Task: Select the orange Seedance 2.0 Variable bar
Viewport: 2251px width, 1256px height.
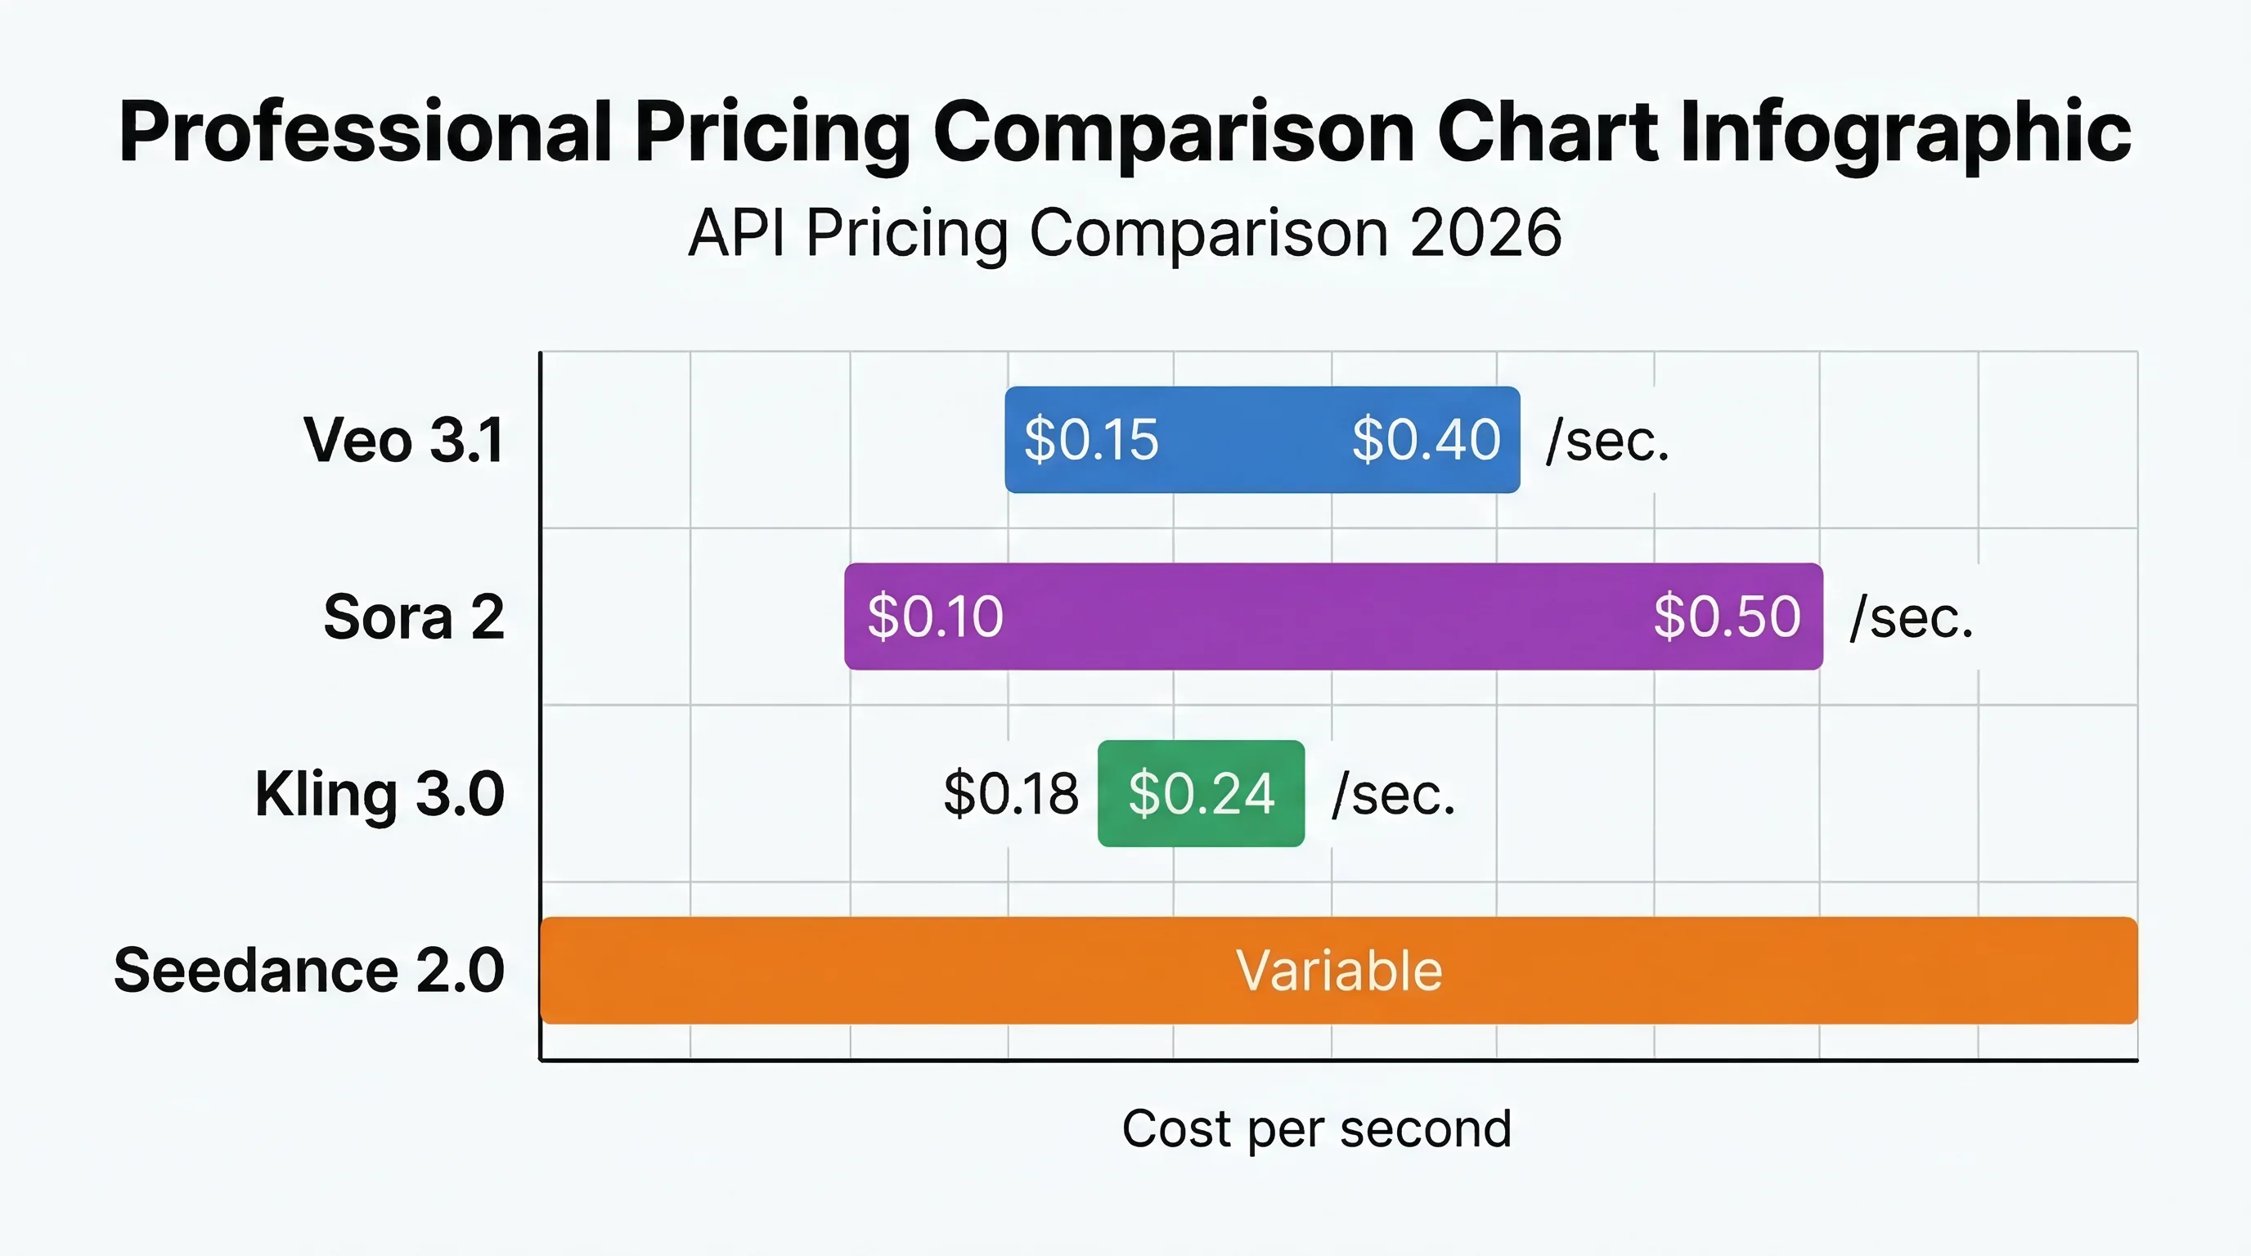Action: (x=1339, y=971)
